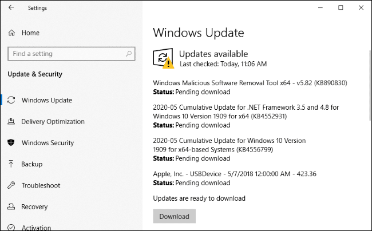Focus the Find a setting field
Viewport: 372px width, 231px height.
coord(66,54)
